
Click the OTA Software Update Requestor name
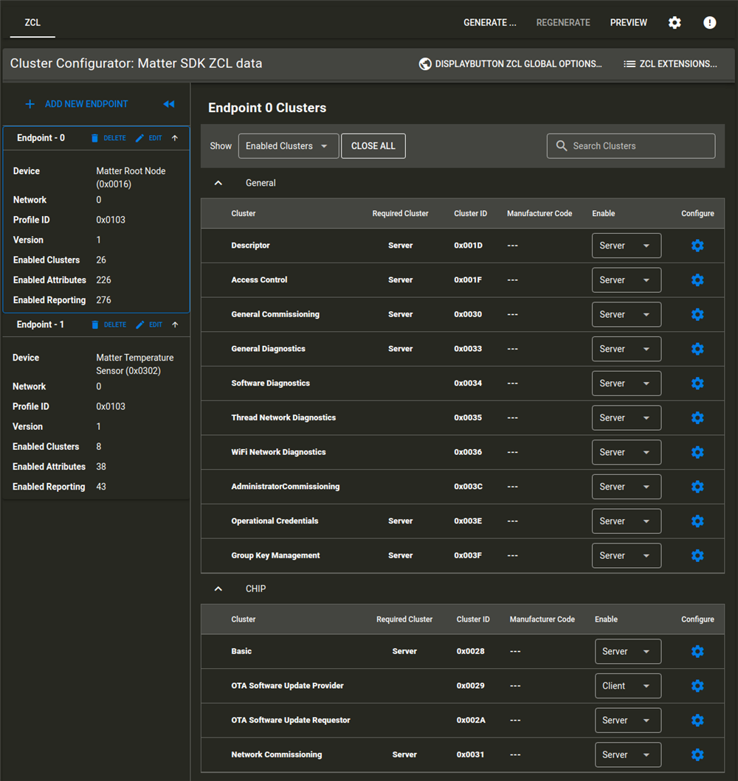coord(291,721)
